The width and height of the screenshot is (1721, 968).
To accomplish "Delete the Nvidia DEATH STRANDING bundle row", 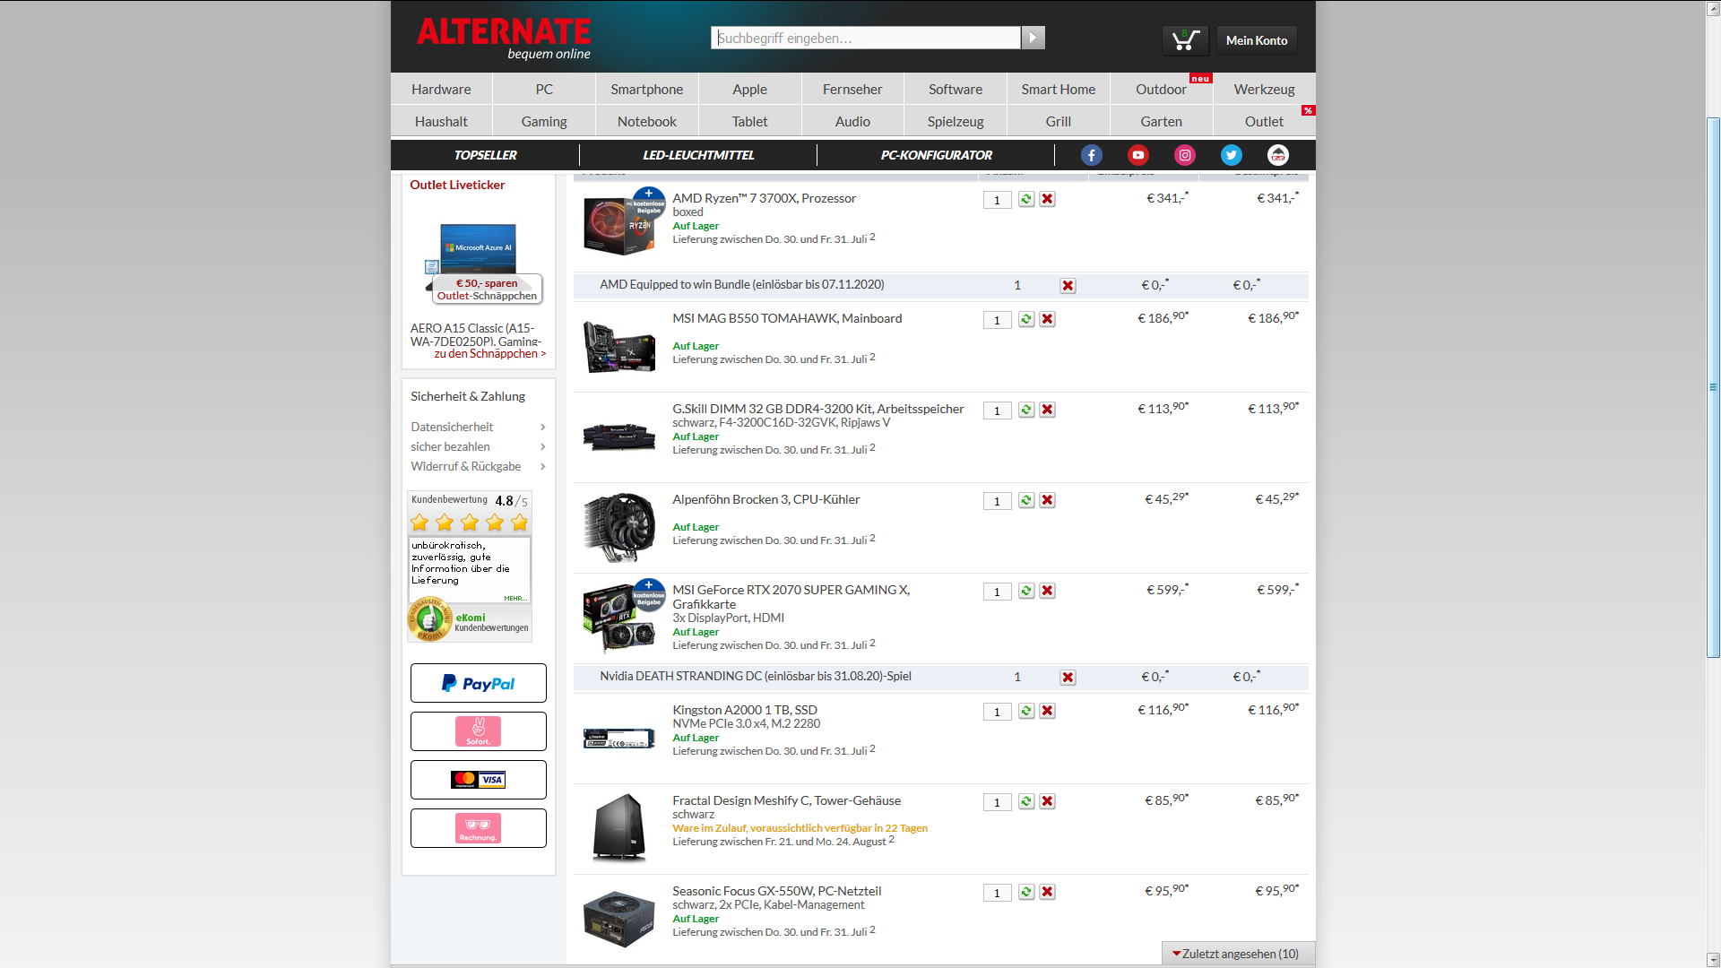I will [1068, 678].
